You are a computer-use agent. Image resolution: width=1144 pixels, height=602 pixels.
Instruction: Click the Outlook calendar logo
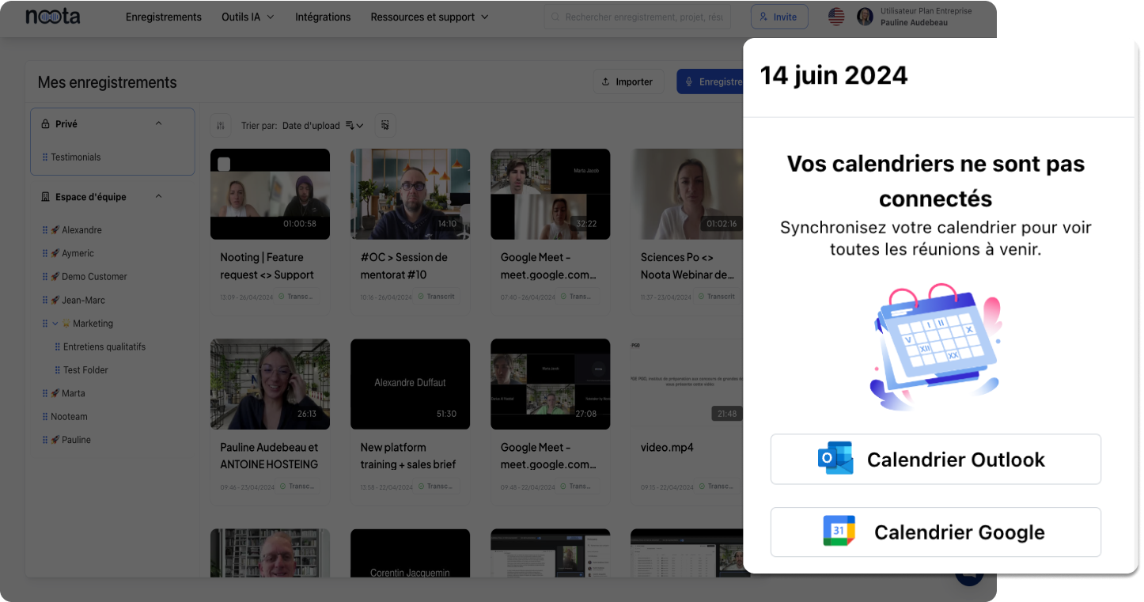pyautogui.click(x=835, y=459)
